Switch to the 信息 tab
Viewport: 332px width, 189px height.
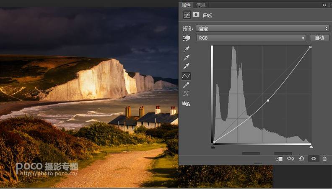200,5
